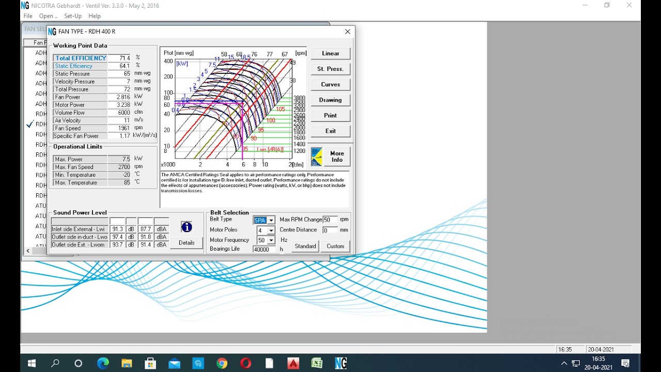661x372 pixels.
Task: Open the Help menu
Action: click(x=95, y=16)
